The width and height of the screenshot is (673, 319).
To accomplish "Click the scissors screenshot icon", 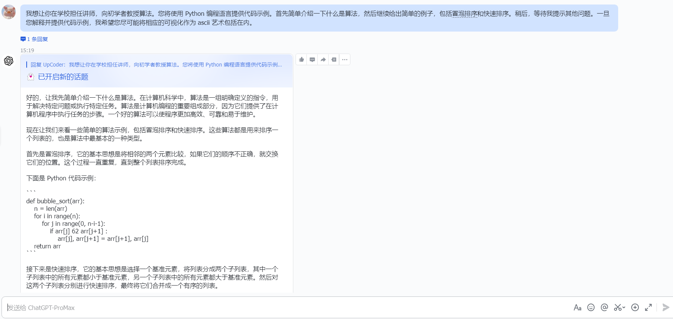I will (x=618, y=308).
